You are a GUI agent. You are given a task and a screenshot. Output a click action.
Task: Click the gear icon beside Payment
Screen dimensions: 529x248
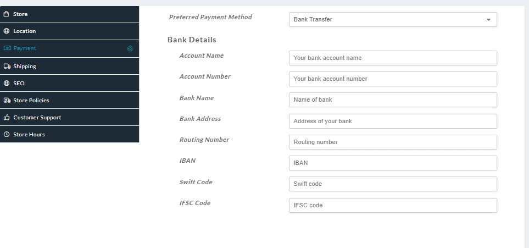[x=130, y=48]
